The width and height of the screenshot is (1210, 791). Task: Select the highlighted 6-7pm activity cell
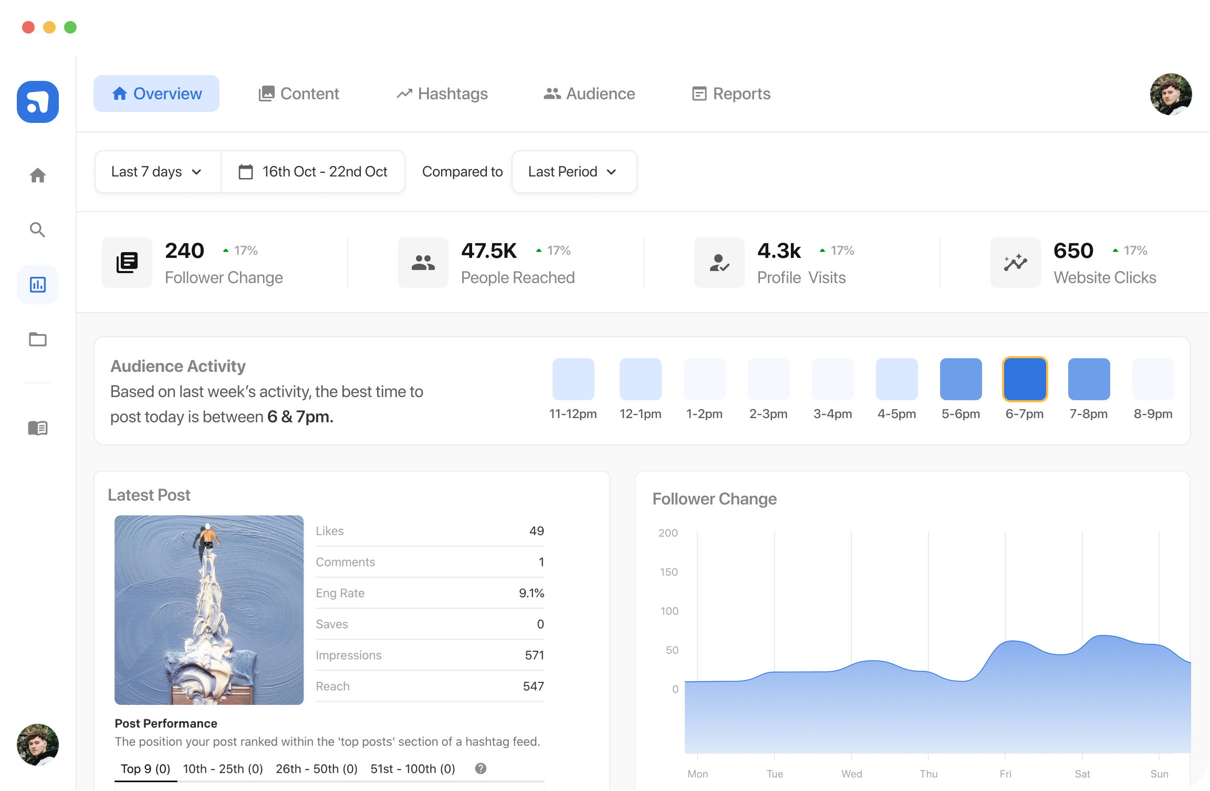1024,379
